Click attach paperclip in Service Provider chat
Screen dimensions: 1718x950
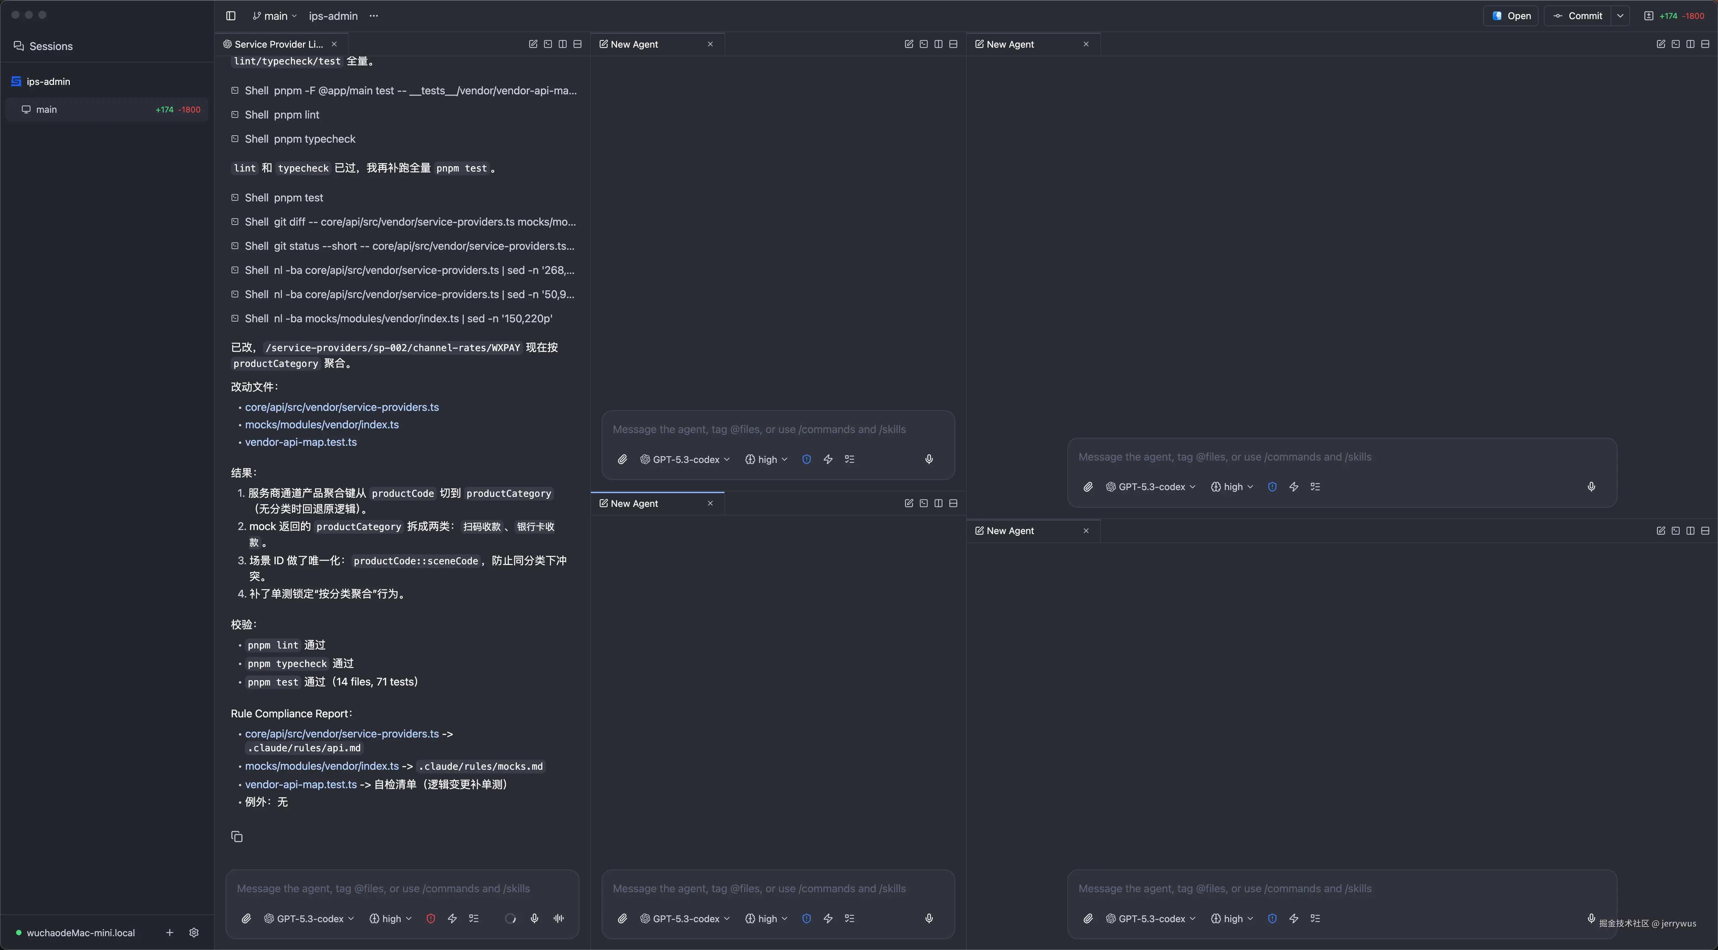point(246,919)
